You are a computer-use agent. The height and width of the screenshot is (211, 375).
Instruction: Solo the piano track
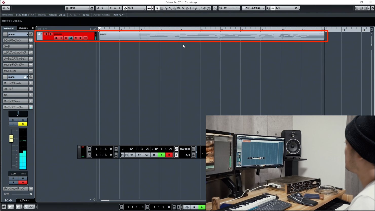[50, 34]
